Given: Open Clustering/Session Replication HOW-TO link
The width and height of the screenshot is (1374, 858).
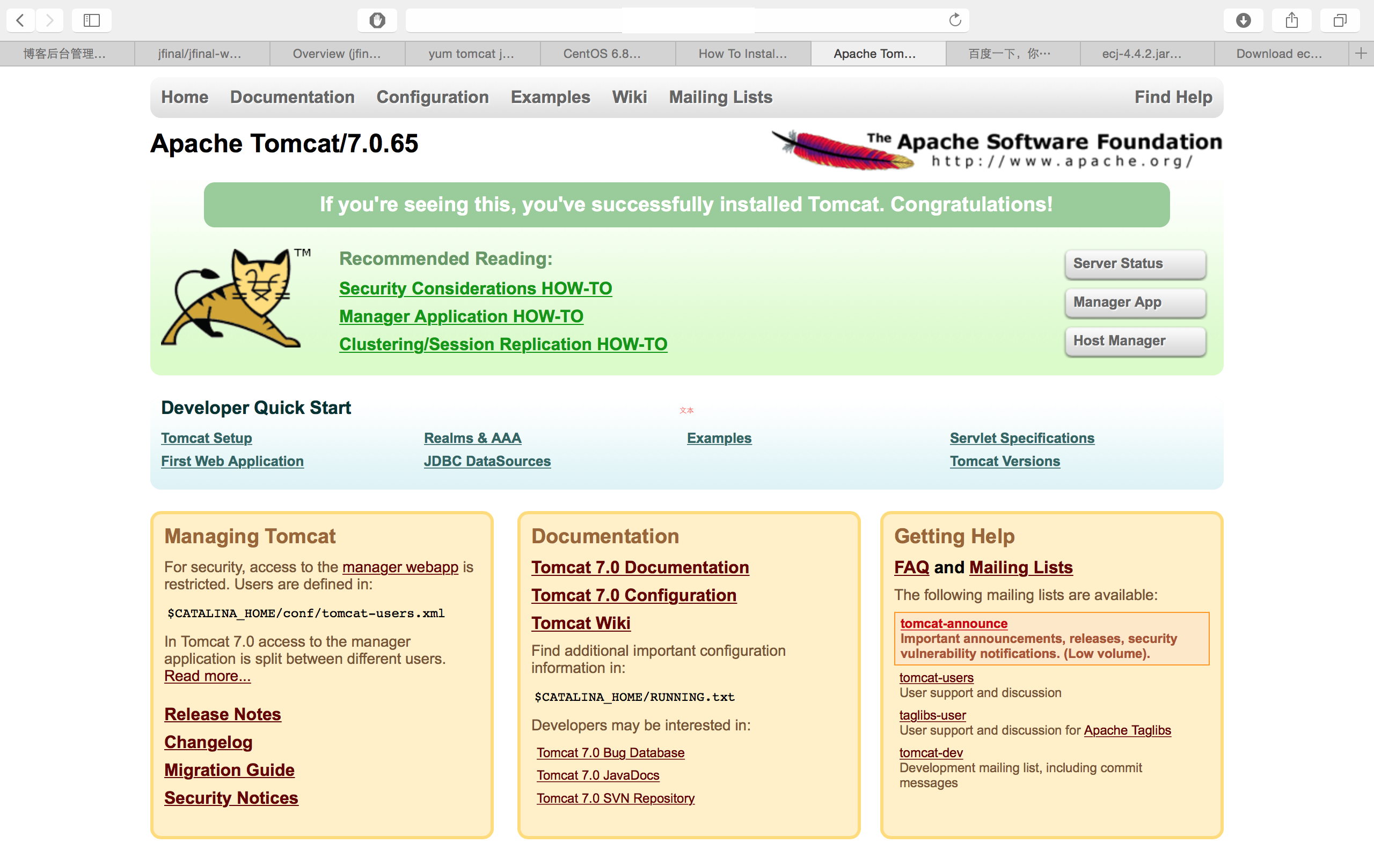Looking at the screenshot, I should pyautogui.click(x=503, y=344).
